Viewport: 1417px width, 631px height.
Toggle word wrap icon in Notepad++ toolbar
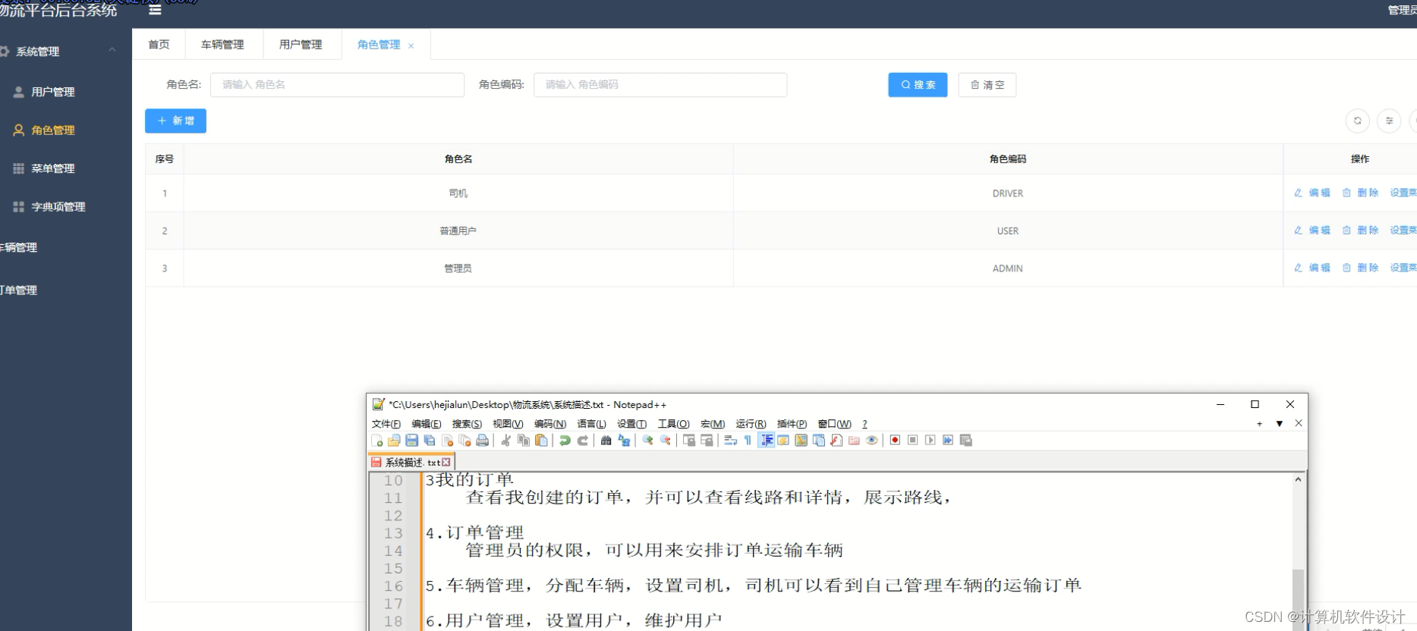click(730, 440)
